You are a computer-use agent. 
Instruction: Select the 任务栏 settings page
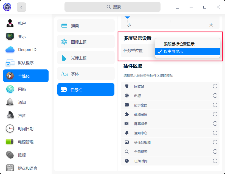pyautogui.click(x=86, y=89)
